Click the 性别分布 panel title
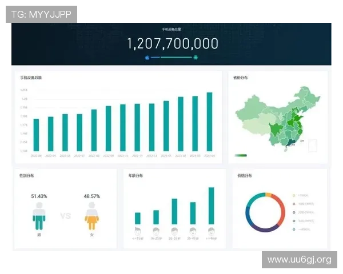Image resolution: width=343 pixels, height=274 pixels. [x=27, y=175]
